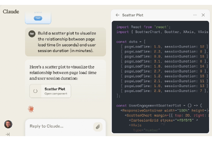Click the Scatter Plot panel title
212x141 pixels.
click(132, 15)
